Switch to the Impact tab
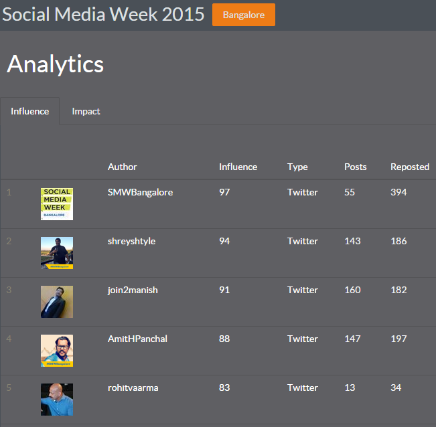Screen dimensions: 436x427 tap(86, 111)
